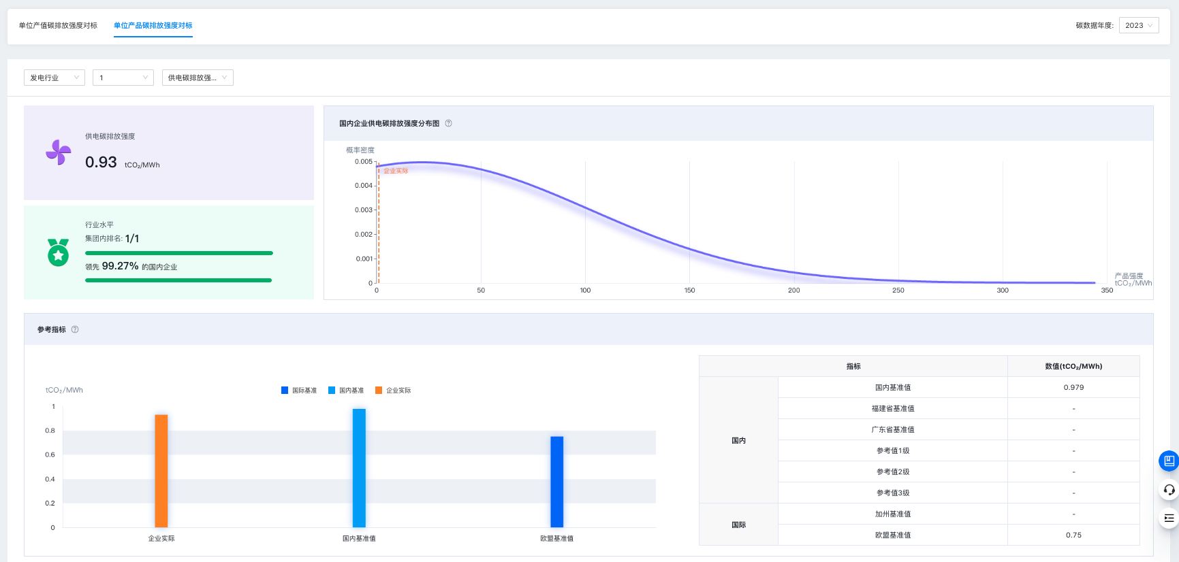Click the 参考值3级 table cell
This screenshot has height=562, width=1179.
tap(893, 493)
